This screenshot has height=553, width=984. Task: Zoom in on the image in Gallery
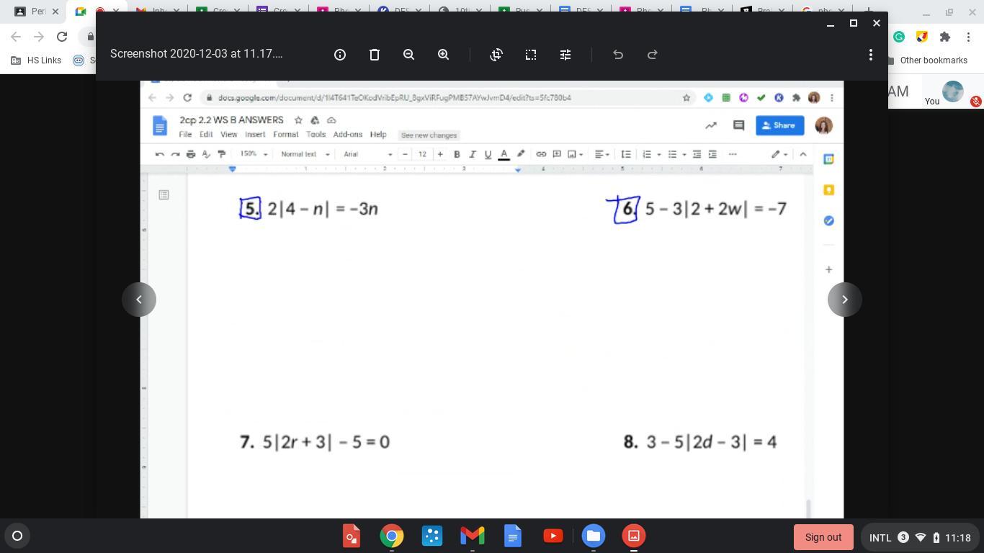(444, 55)
